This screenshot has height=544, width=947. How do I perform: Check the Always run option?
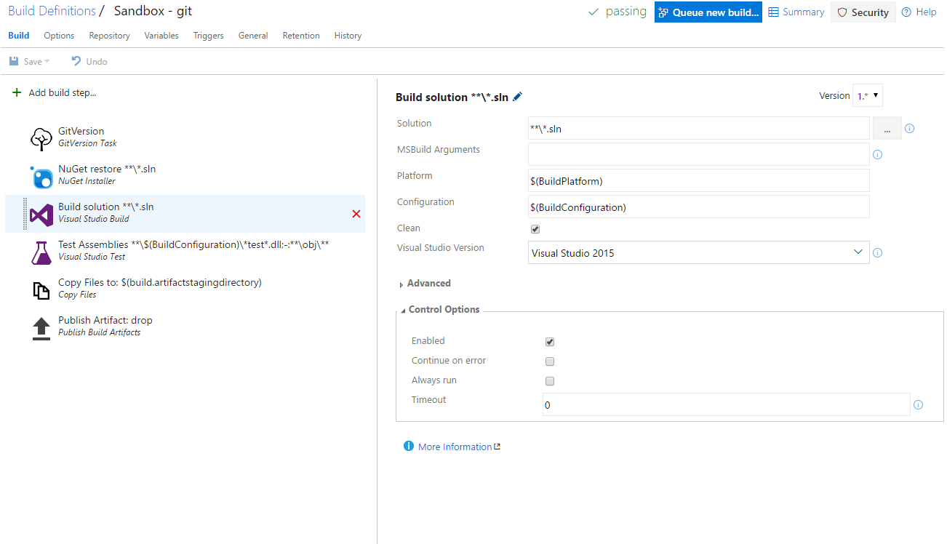[549, 380]
